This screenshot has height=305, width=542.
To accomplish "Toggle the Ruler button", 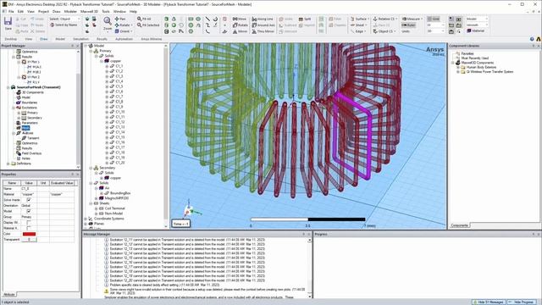I will coord(408,25).
